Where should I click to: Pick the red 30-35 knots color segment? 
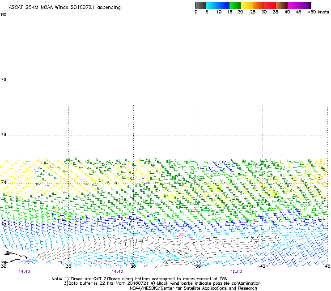(x=270, y=5)
